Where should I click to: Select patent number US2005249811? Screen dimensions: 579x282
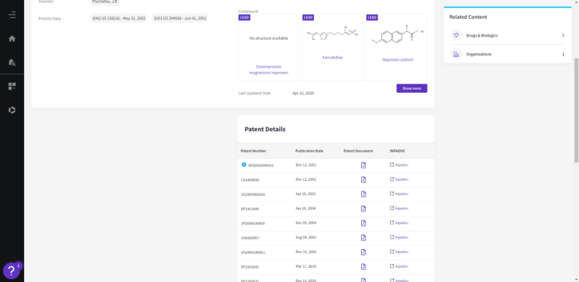(x=253, y=253)
